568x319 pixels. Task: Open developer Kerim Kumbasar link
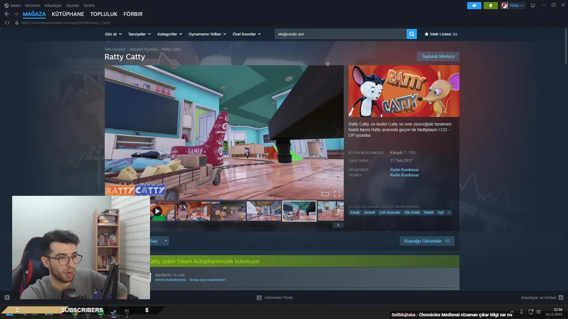tap(404, 170)
